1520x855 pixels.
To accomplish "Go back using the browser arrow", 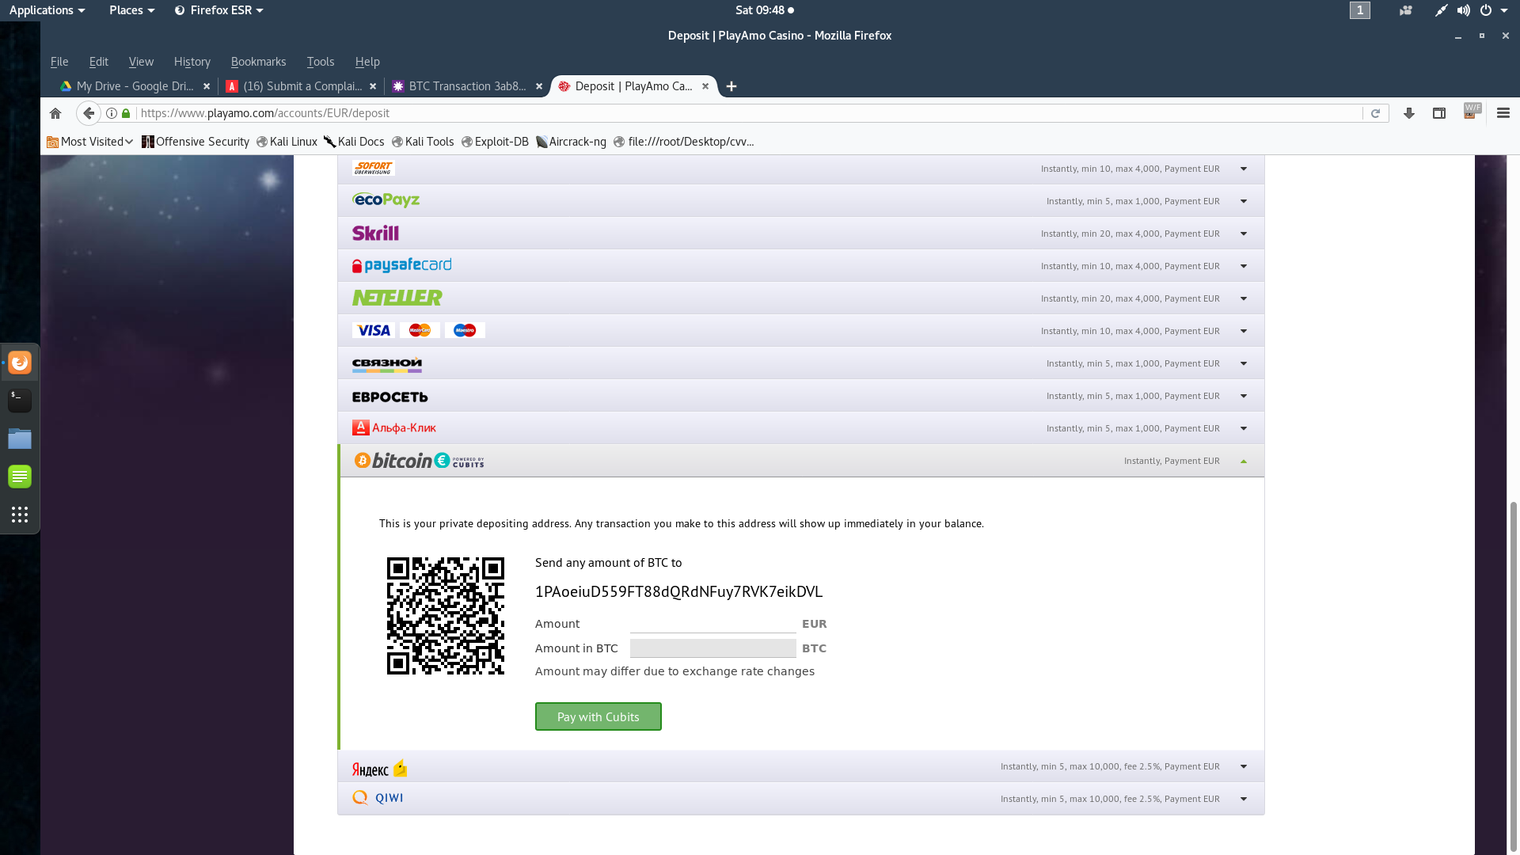I will click(x=89, y=113).
